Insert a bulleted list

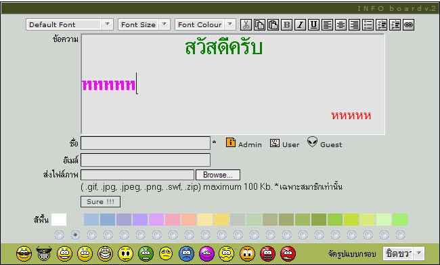coord(368,24)
